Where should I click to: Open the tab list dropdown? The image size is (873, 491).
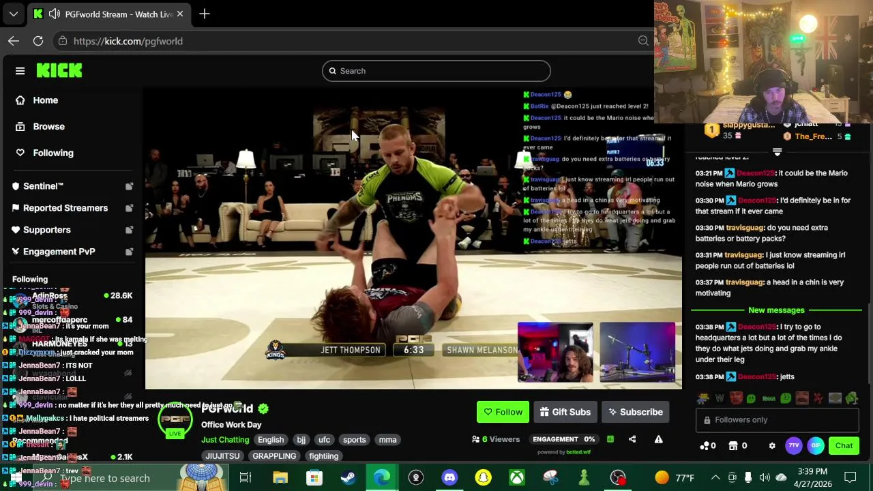pos(14,14)
